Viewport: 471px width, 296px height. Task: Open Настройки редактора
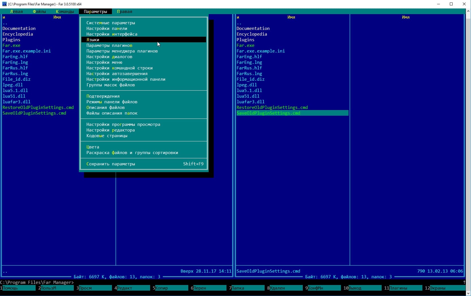pyautogui.click(x=144, y=130)
